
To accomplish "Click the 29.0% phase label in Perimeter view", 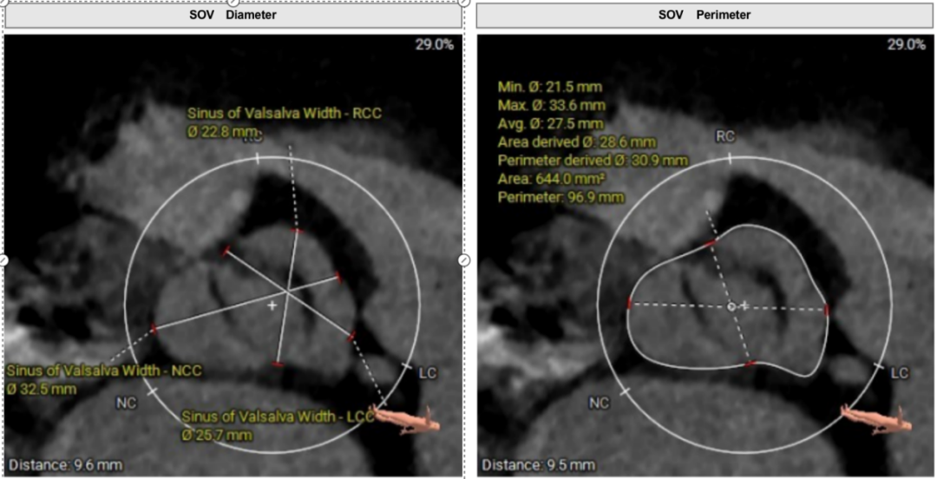I will pyautogui.click(x=905, y=44).
